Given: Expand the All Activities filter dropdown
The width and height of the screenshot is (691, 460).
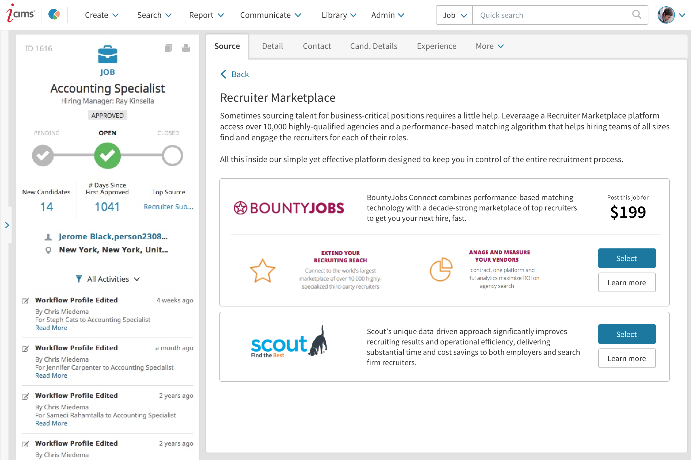Looking at the screenshot, I should pos(137,279).
